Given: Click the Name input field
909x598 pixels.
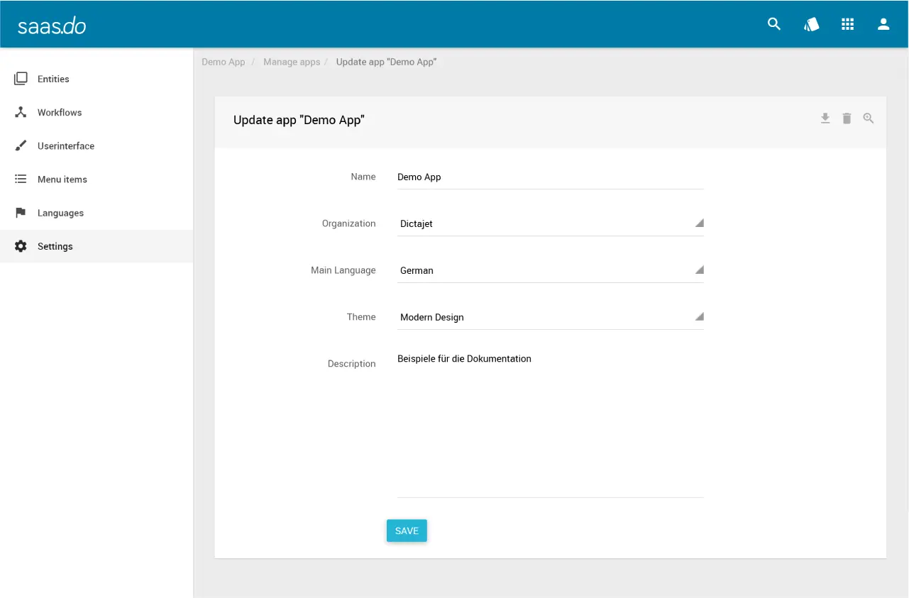Looking at the screenshot, I should (x=550, y=177).
